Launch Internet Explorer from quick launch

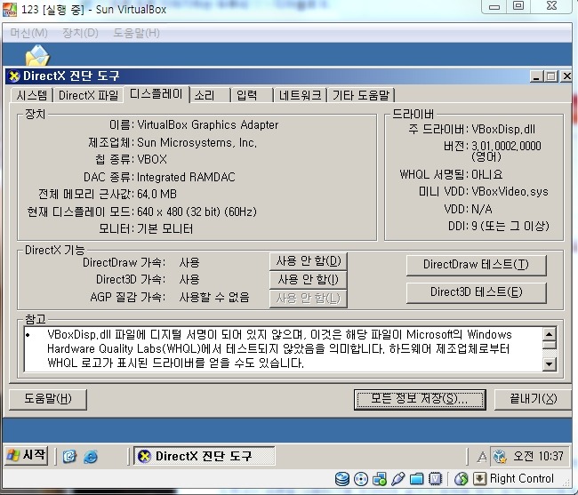coord(91,457)
